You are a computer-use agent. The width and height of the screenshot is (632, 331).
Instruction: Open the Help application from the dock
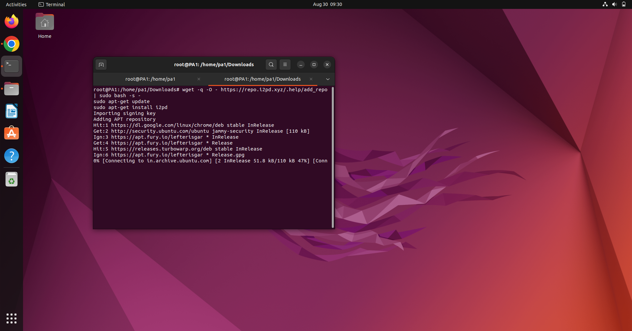pos(12,156)
